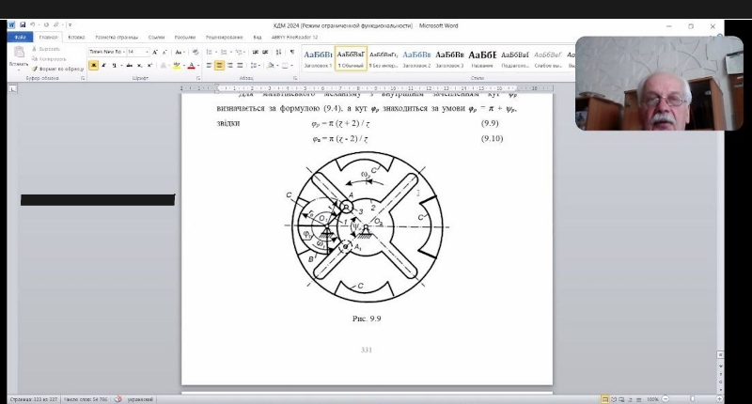Screen dimensions: 752x404
Task: Click the numbered list icon
Action: 223,52
